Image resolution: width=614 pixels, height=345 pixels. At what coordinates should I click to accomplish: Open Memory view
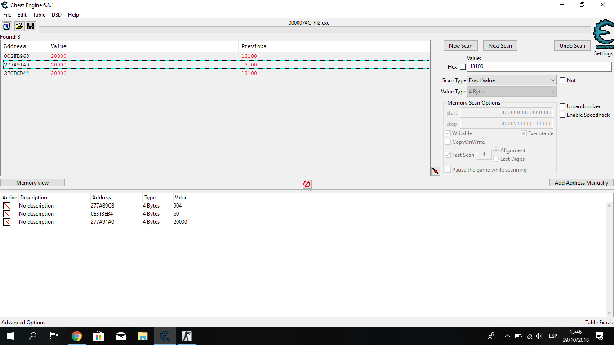(32, 183)
